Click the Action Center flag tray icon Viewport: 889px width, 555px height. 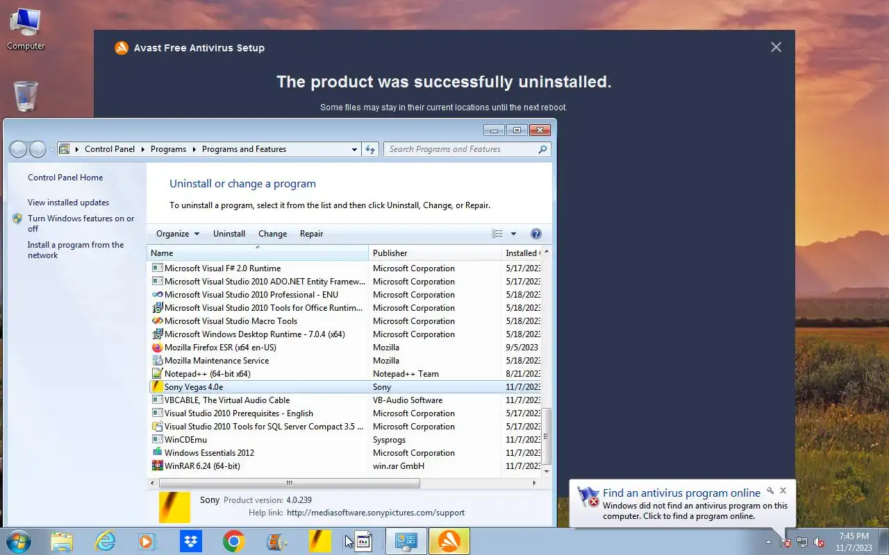pos(786,542)
